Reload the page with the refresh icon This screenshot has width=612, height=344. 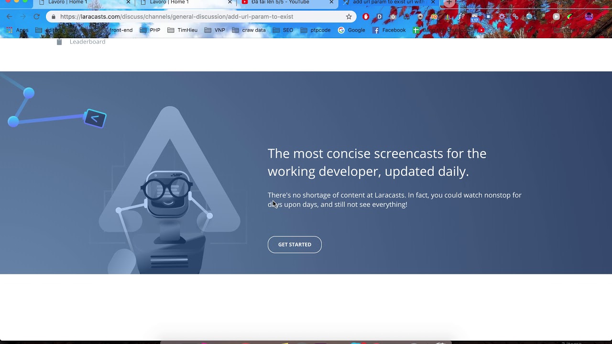(x=36, y=17)
